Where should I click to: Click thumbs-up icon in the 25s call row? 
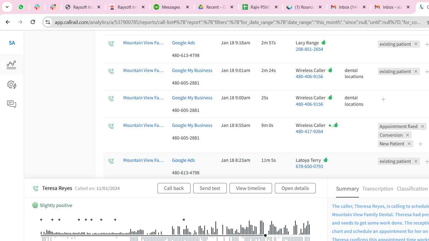(330, 97)
